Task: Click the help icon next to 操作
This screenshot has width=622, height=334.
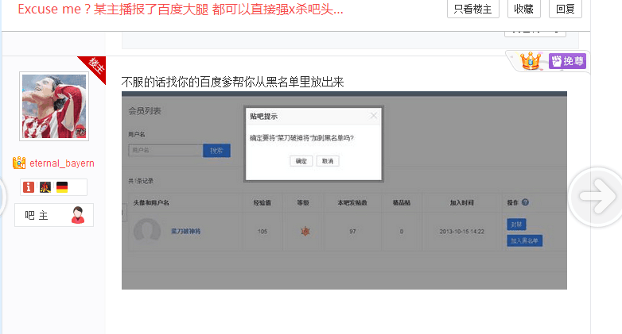Action: pos(525,202)
